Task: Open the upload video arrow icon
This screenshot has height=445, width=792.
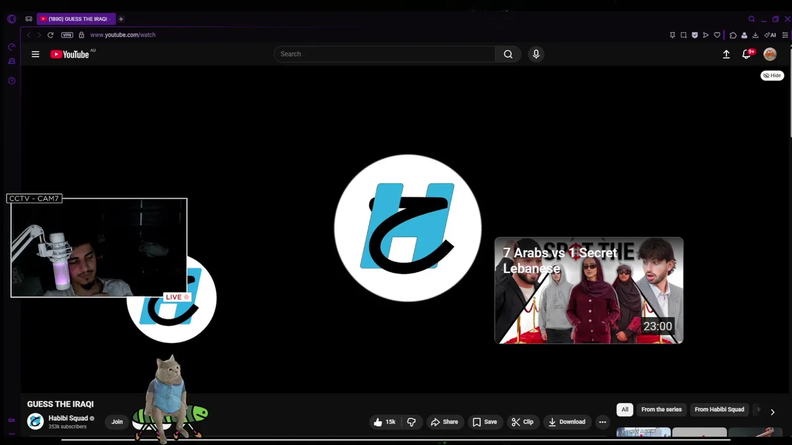Action: pyautogui.click(x=726, y=54)
